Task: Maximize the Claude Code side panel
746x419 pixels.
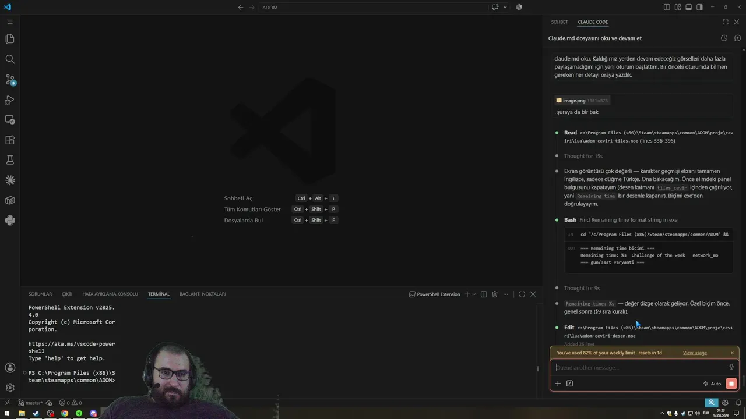Action: click(726, 22)
